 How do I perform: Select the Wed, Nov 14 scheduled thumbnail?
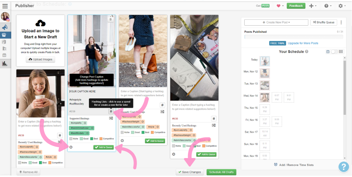coord(265,98)
